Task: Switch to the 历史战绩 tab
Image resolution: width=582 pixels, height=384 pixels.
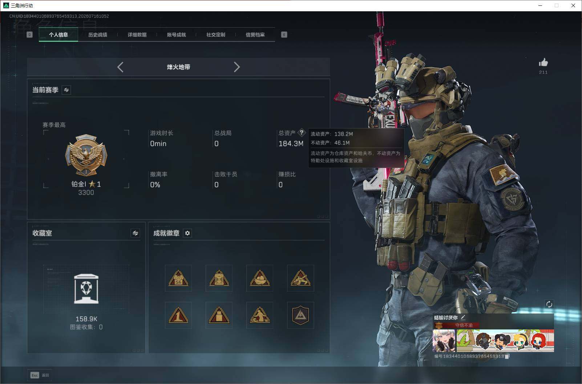Action: point(98,35)
